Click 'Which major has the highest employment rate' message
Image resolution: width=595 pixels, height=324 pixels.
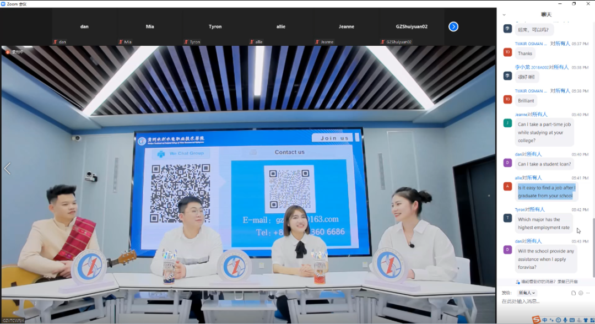coord(543,224)
